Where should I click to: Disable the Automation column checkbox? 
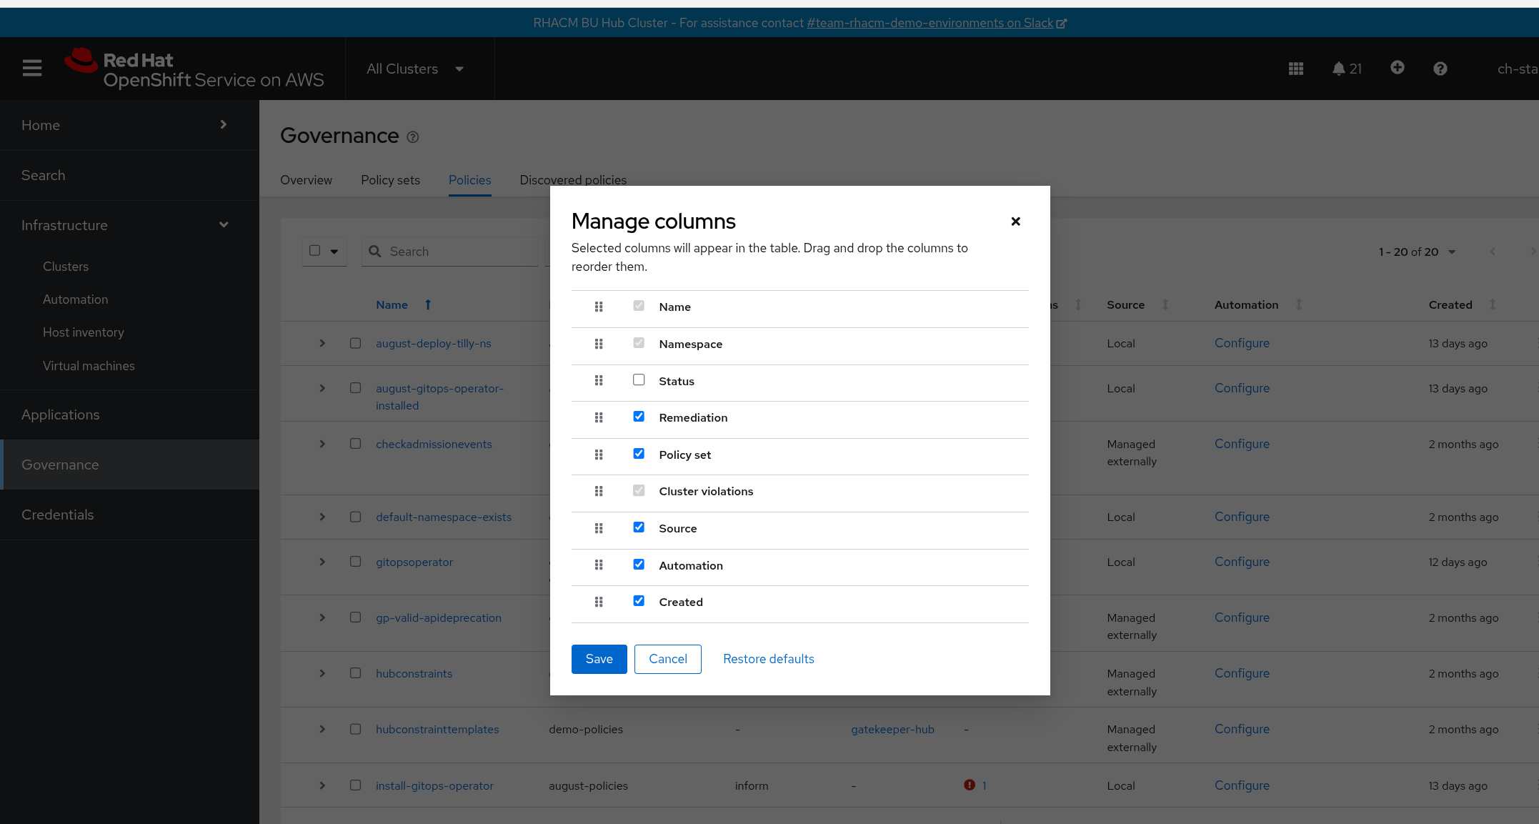[639, 565]
